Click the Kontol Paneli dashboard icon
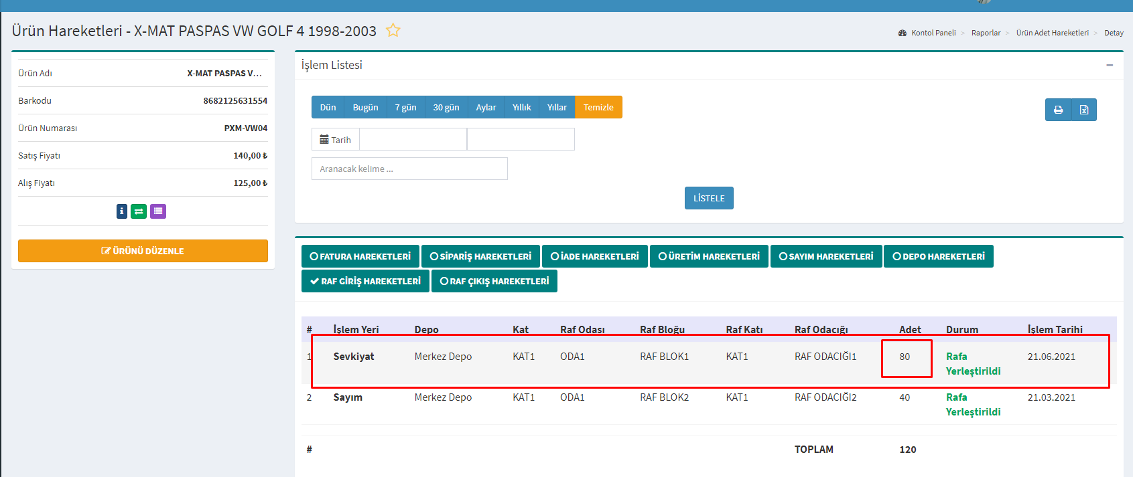This screenshot has height=477, width=1133. 903,33
